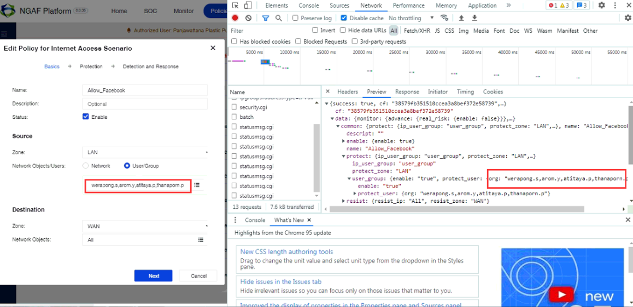Uncheck the Disable cache checkbox

coord(344,18)
